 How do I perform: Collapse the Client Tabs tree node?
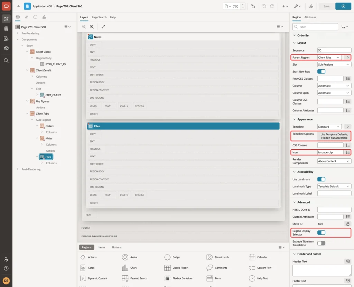point(27,113)
